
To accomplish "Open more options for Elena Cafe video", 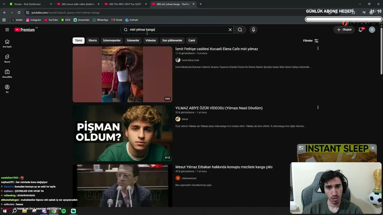I will [318, 48].
